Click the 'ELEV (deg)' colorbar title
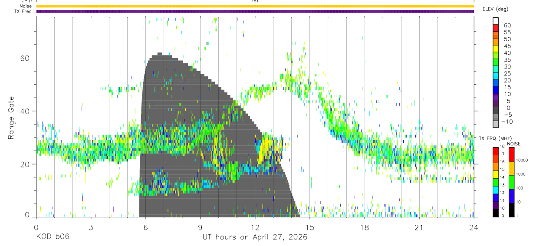This screenshot has width=533, height=246. [x=495, y=9]
